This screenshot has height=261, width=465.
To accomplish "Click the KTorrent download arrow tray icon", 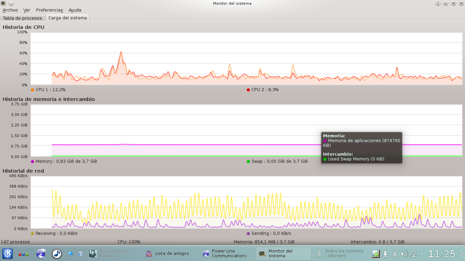I will [385, 254].
